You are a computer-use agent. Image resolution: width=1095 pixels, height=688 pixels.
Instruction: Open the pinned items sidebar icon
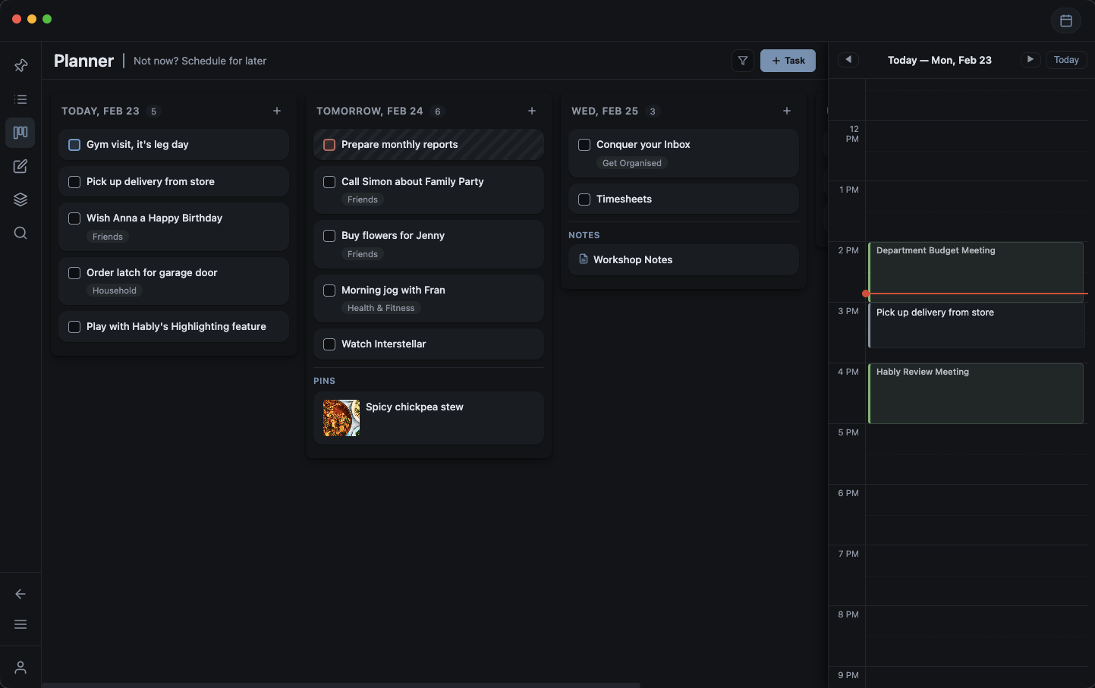pyautogui.click(x=20, y=66)
